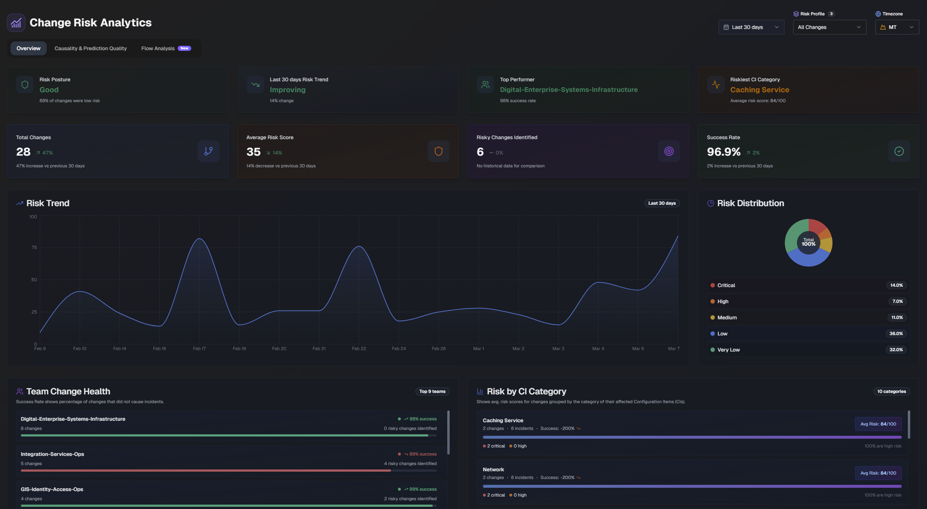927x509 pixels.
Task: Click the Total 100% donut chart center
Action: (x=808, y=242)
